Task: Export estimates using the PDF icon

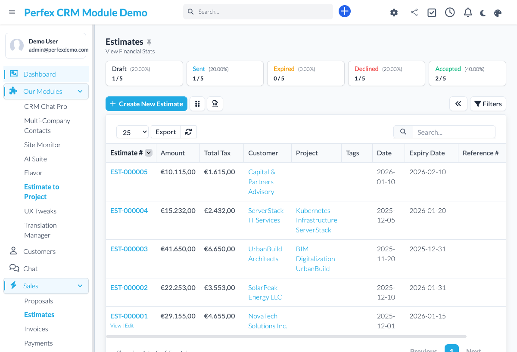Action: [215, 104]
